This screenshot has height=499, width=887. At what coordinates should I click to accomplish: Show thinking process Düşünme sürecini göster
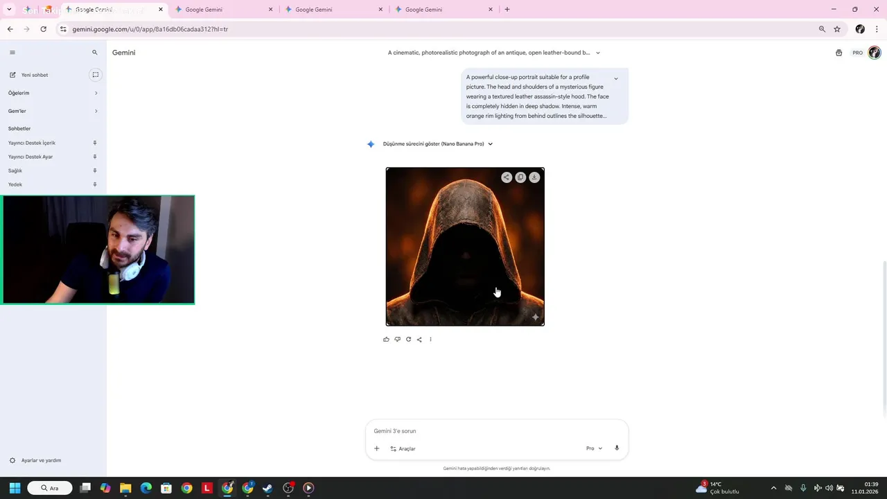click(437, 144)
